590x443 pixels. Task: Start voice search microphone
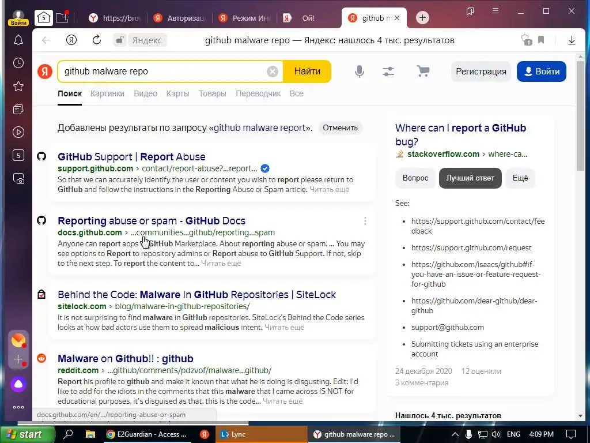pyautogui.click(x=360, y=71)
